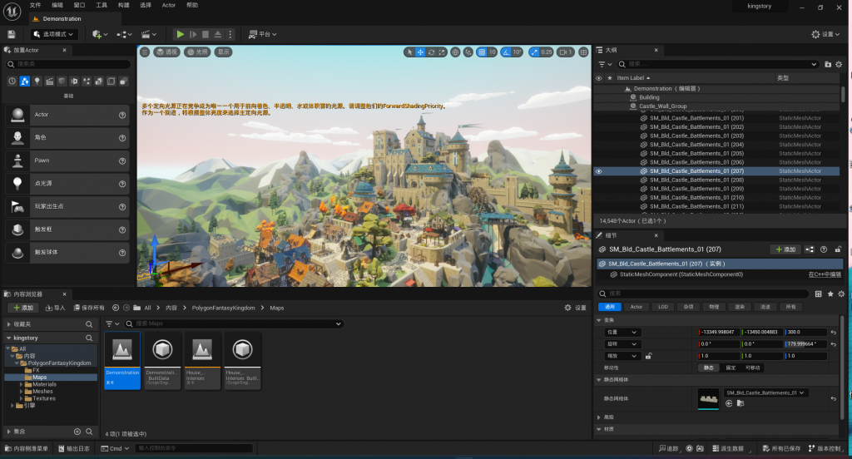Select the rotate gizmo tool
The width and height of the screenshot is (852, 459).
432,52
